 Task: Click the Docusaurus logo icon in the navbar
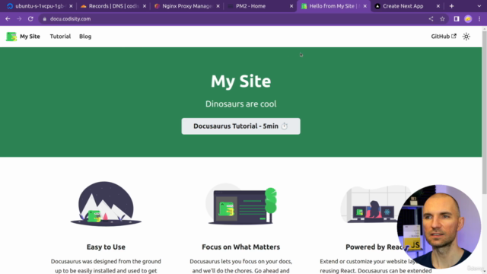11,37
